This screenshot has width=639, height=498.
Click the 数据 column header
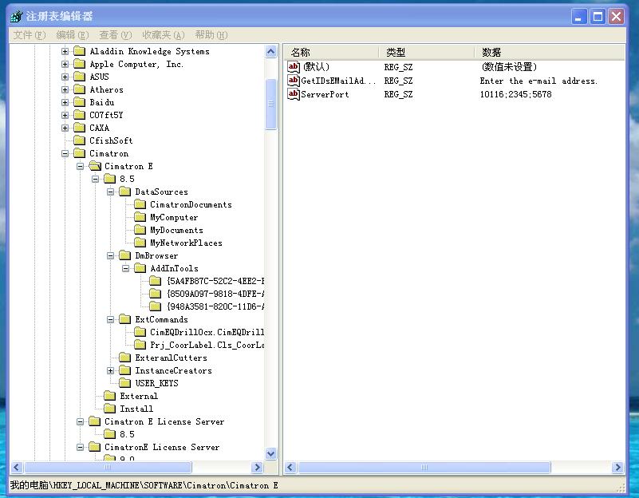550,52
